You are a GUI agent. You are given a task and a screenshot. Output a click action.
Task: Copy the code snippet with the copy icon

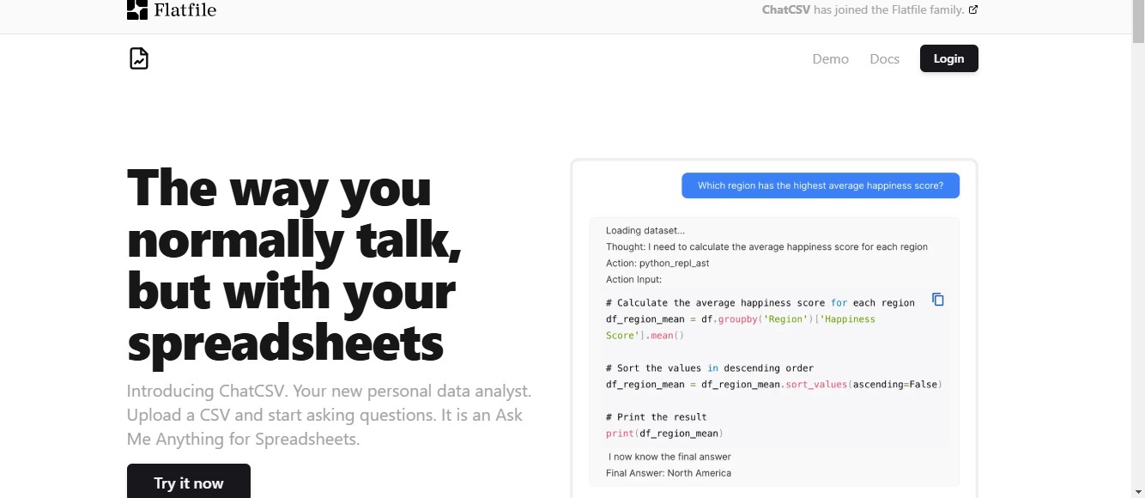click(x=938, y=300)
